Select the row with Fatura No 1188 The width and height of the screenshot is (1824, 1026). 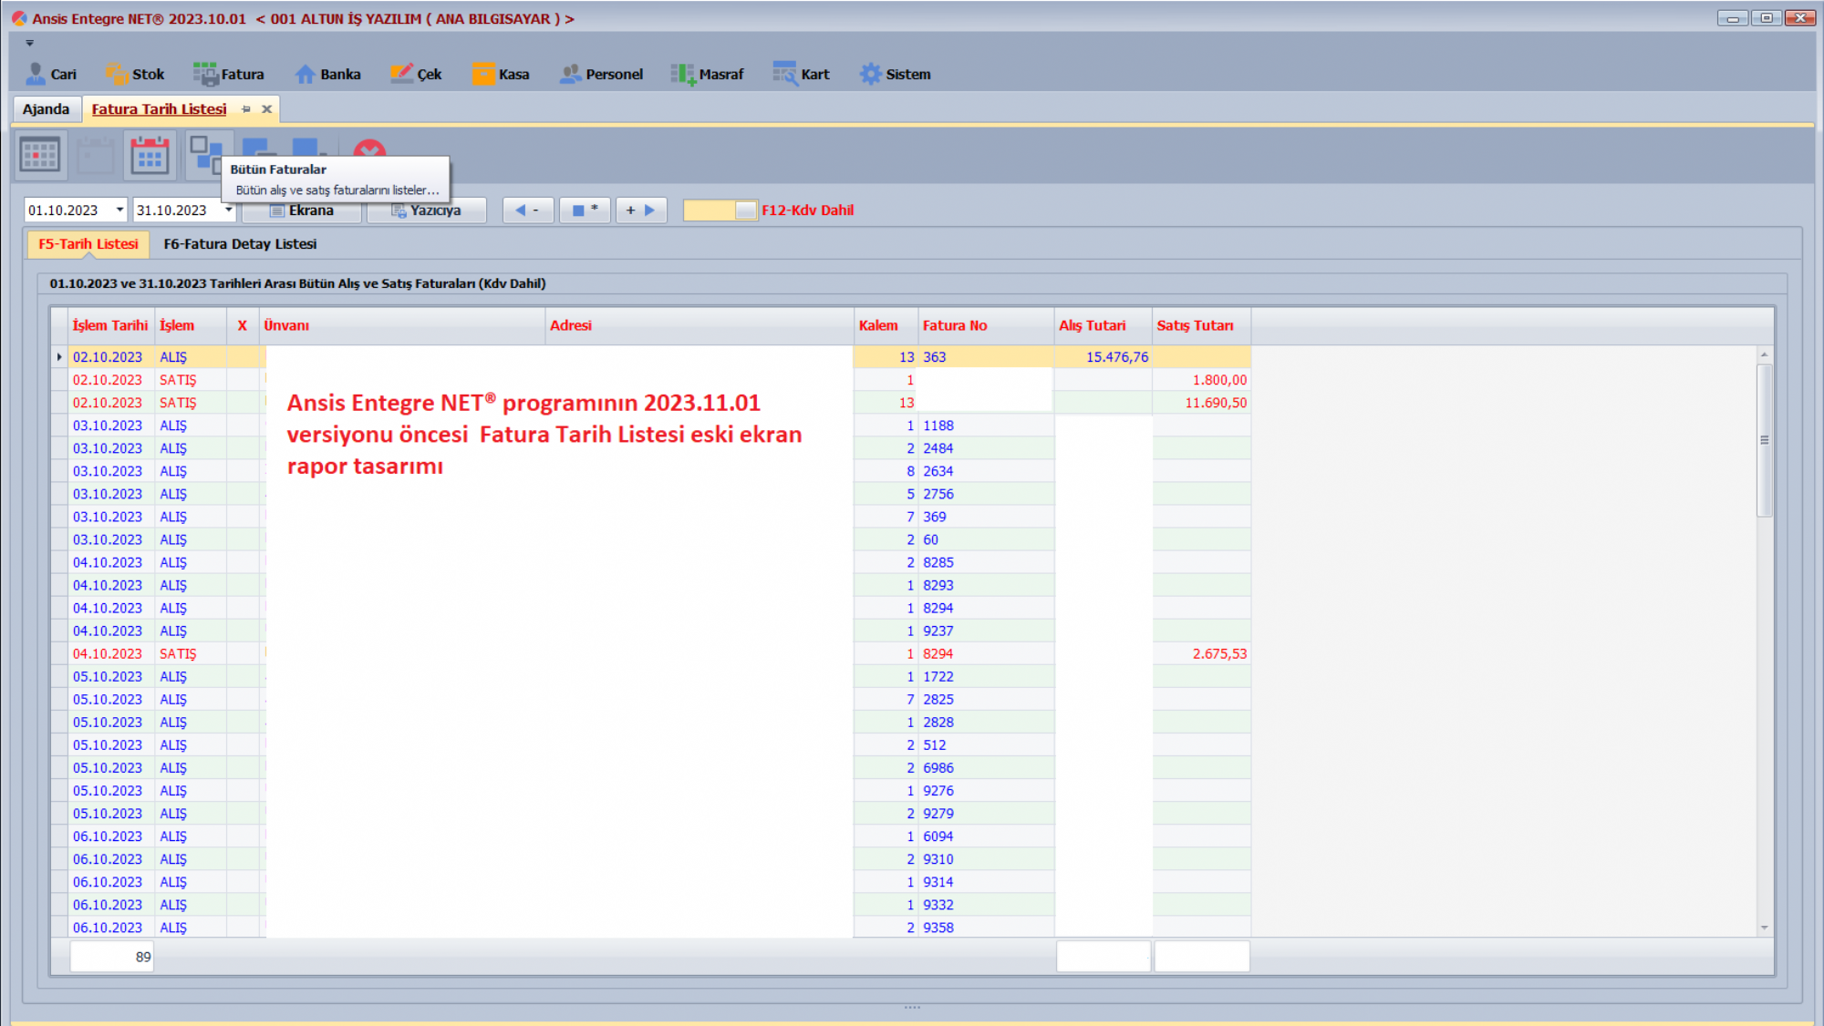(x=650, y=426)
